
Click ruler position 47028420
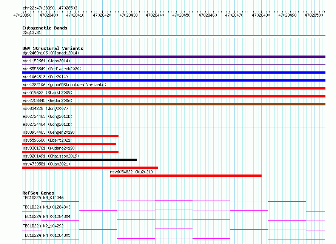pyautogui.click(x=102, y=15)
